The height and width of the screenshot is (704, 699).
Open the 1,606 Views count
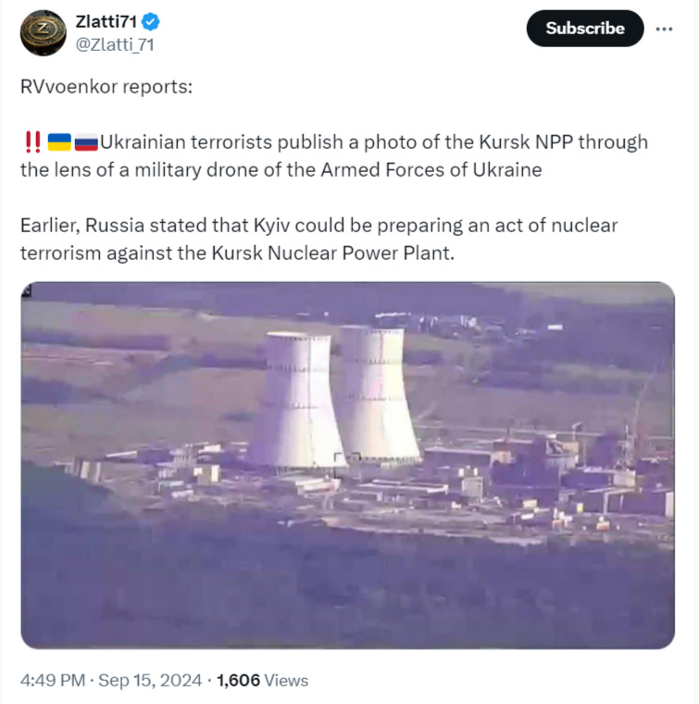pyautogui.click(x=263, y=680)
